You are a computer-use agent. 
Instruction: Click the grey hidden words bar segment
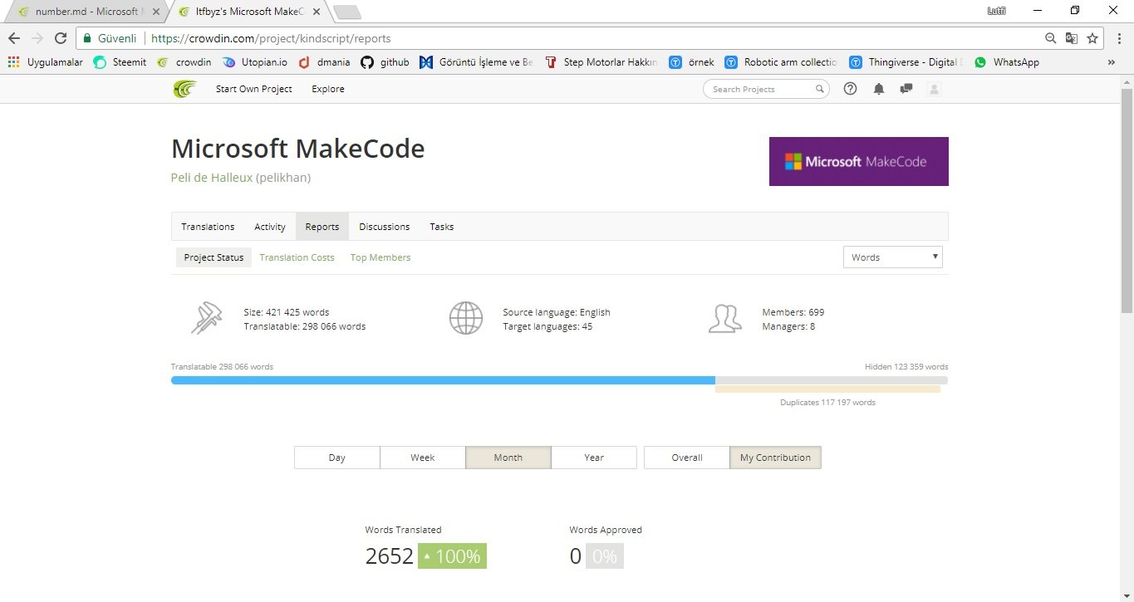pyautogui.click(x=832, y=380)
